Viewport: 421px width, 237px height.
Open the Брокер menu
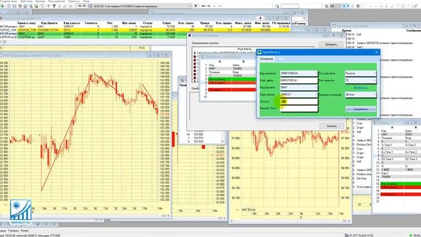click(x=40, y=1)
